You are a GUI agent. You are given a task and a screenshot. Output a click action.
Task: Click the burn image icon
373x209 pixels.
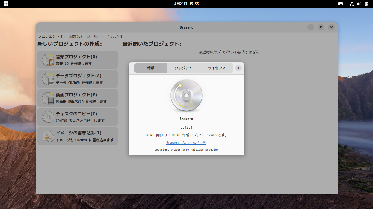pos(48,136)
